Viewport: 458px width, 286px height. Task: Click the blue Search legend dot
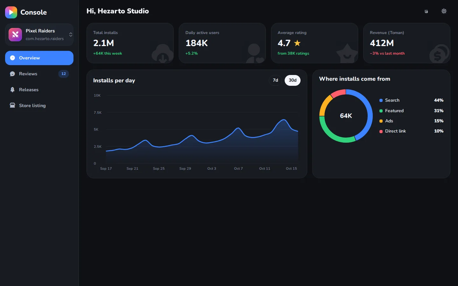381,100
